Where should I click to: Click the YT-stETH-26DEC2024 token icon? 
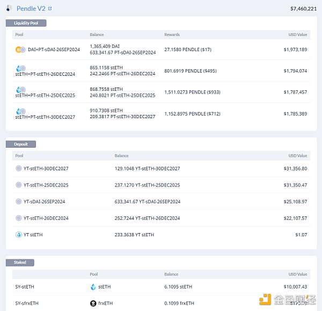(18, 218)
